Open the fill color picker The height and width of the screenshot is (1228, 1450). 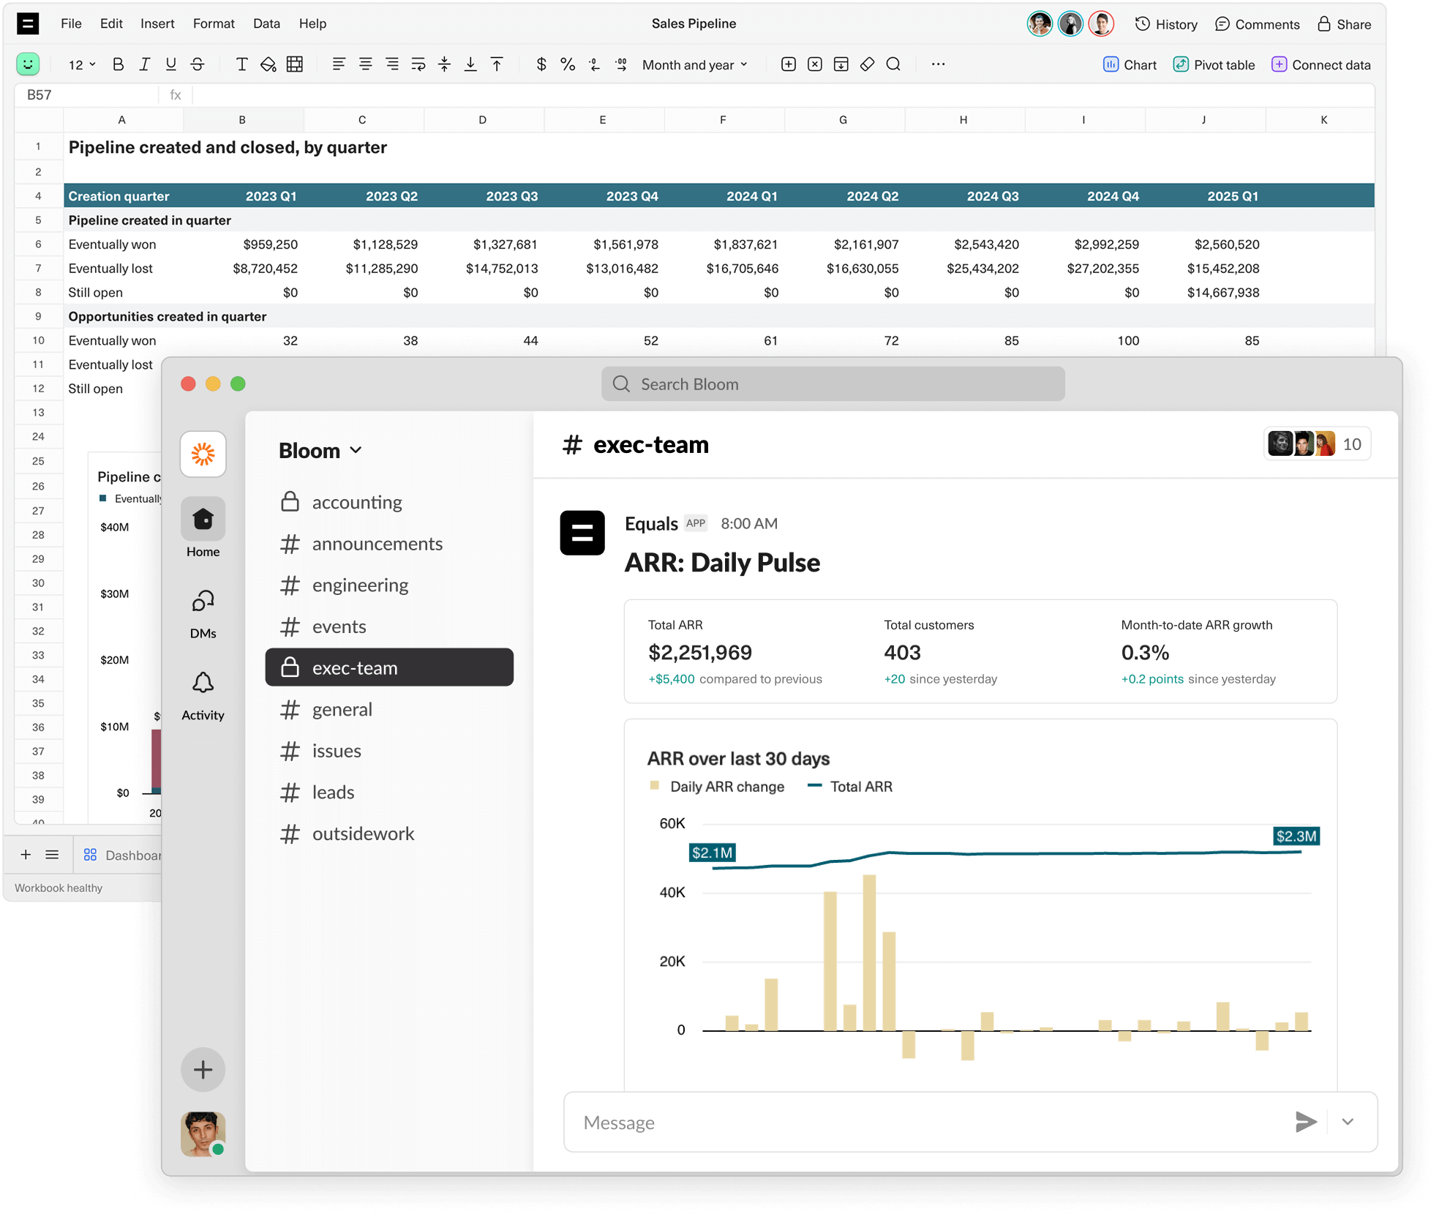click(x=267, y=64)
